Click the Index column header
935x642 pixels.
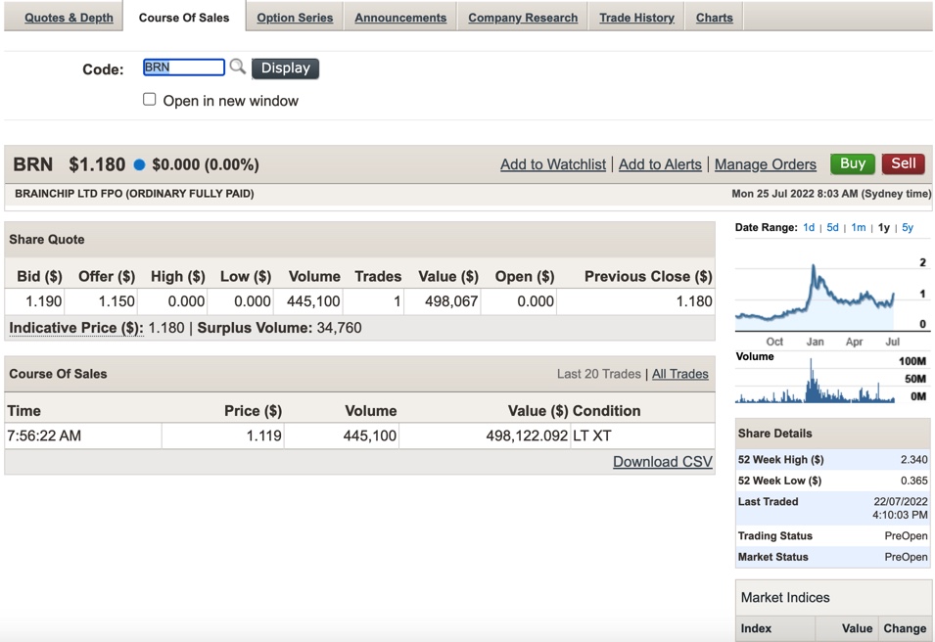(x=756, y=628)
